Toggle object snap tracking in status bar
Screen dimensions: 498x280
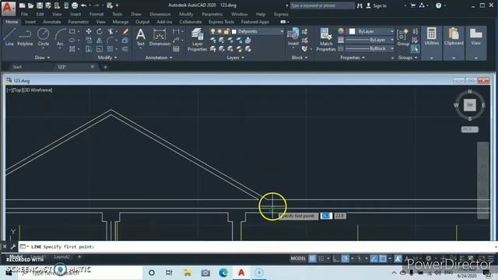[x=373, y=258]
